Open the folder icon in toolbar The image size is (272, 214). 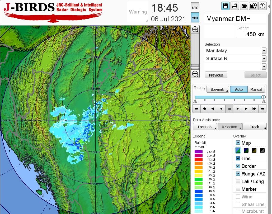click(244, 6)
